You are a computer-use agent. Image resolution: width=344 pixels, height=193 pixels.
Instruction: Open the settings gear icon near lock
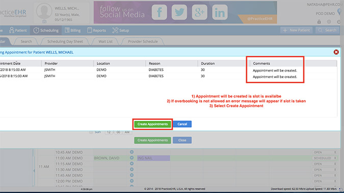point(329,22)
